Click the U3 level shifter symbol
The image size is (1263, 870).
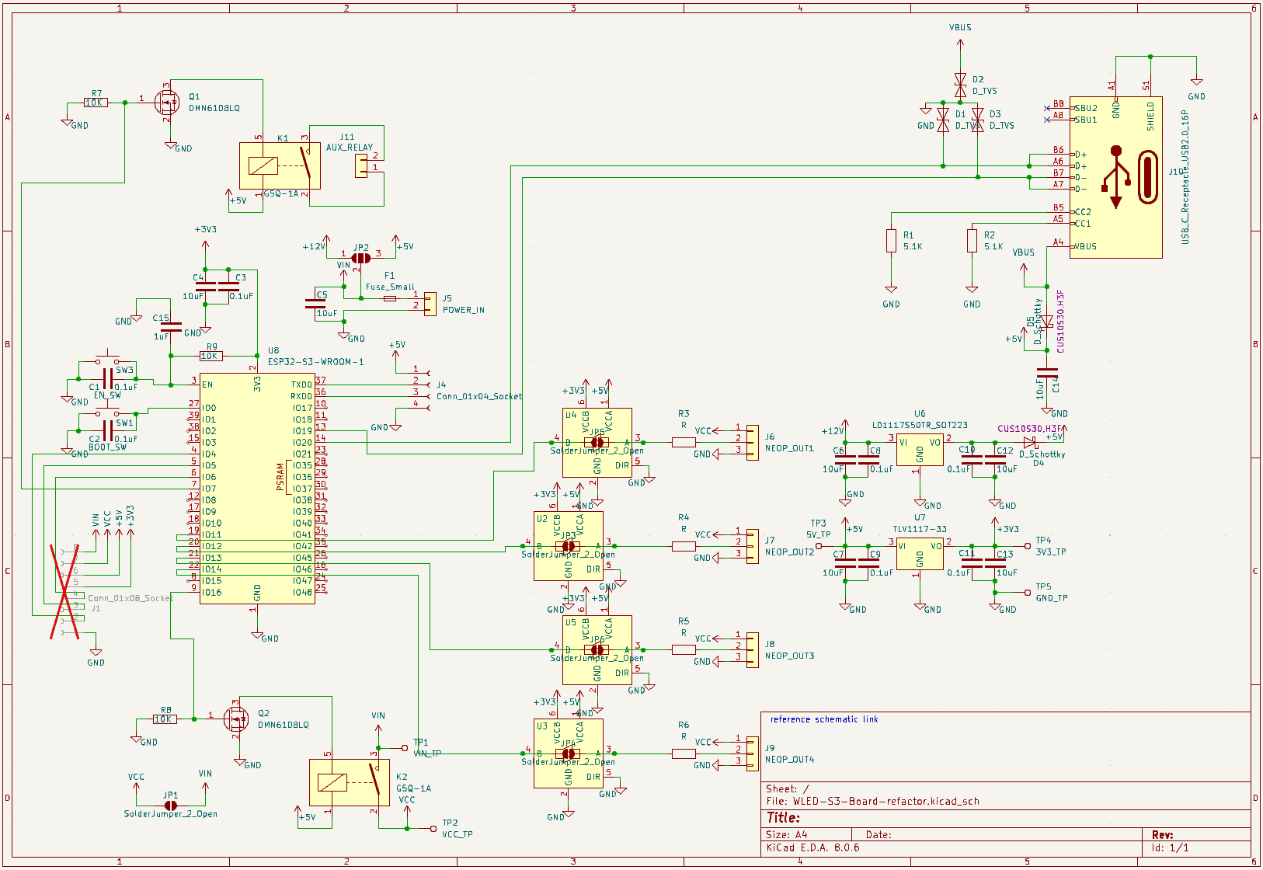click(x=569, y=753)
